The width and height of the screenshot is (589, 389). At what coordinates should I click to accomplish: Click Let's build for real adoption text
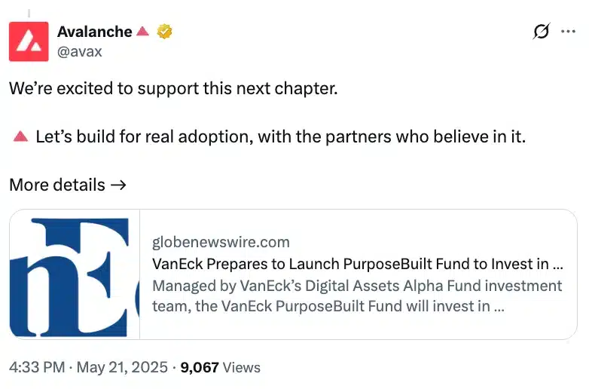(x=281, y=136)
